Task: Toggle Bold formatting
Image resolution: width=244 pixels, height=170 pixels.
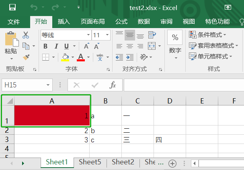Action: point(45,46)
